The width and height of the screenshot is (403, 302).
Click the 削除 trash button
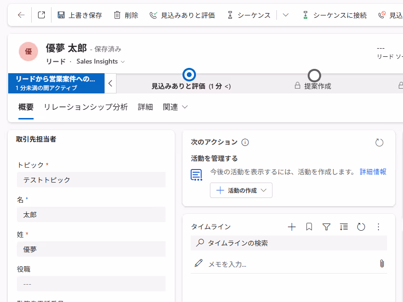click(126, 15)
